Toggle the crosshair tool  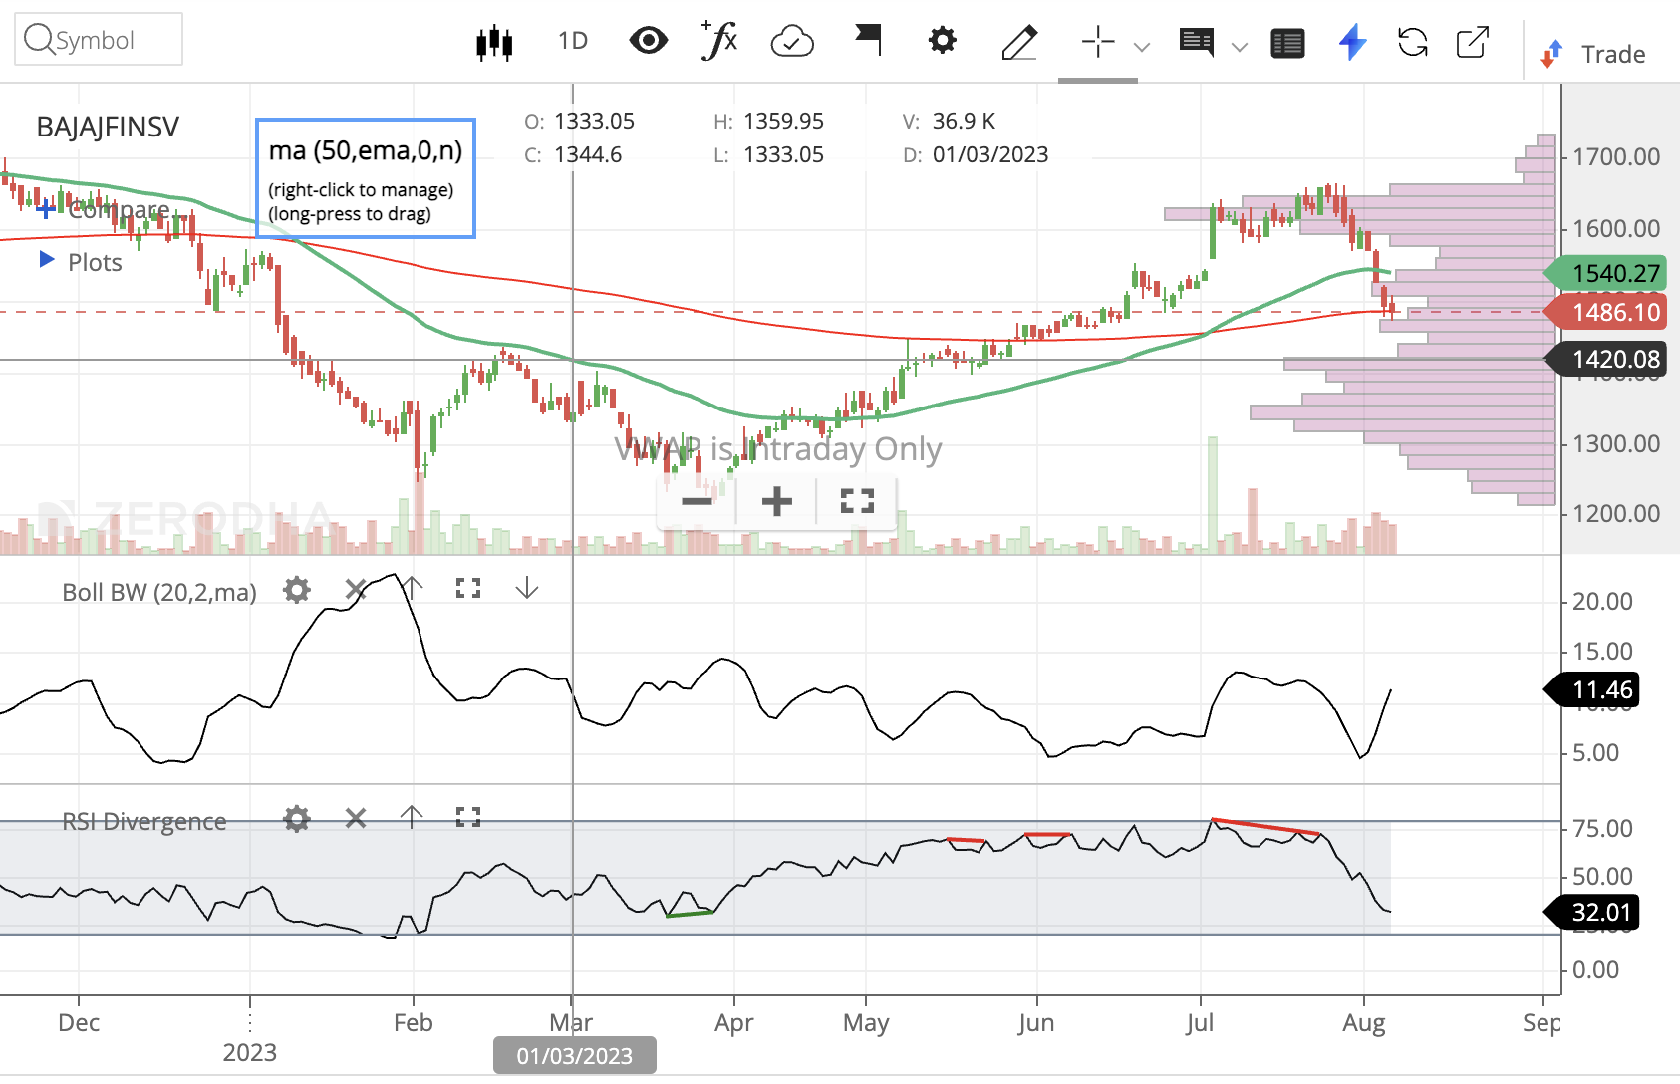click(1098, 42)
